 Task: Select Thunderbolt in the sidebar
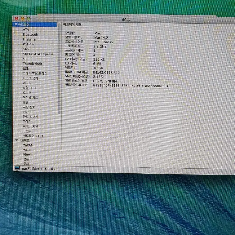33,64
